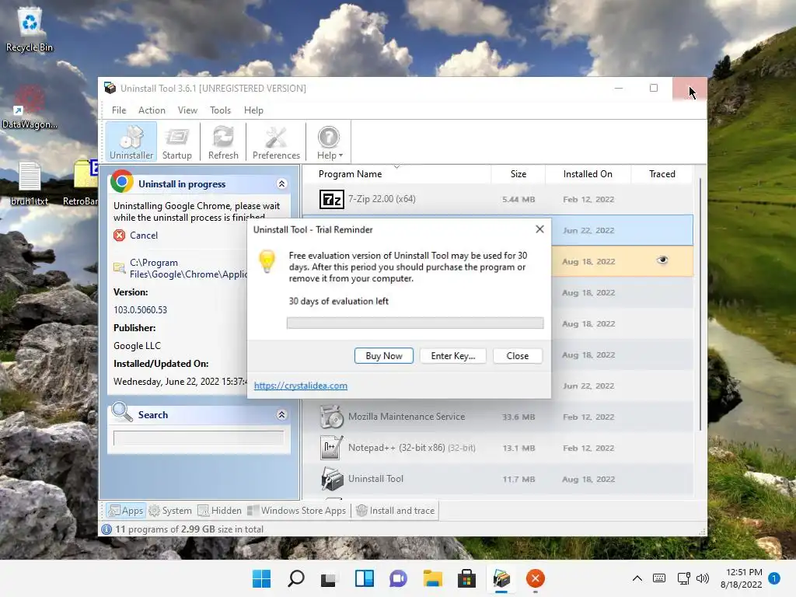
Task: Open Preferences from the toolbar
Action: tap(276, 141)
